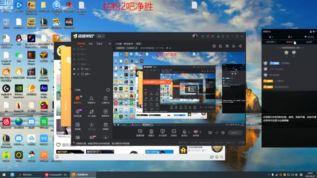Image resolution: width=317 pixels, height=178 pixels.
Task: Click the record video icon beside settings
Action: 210,133
